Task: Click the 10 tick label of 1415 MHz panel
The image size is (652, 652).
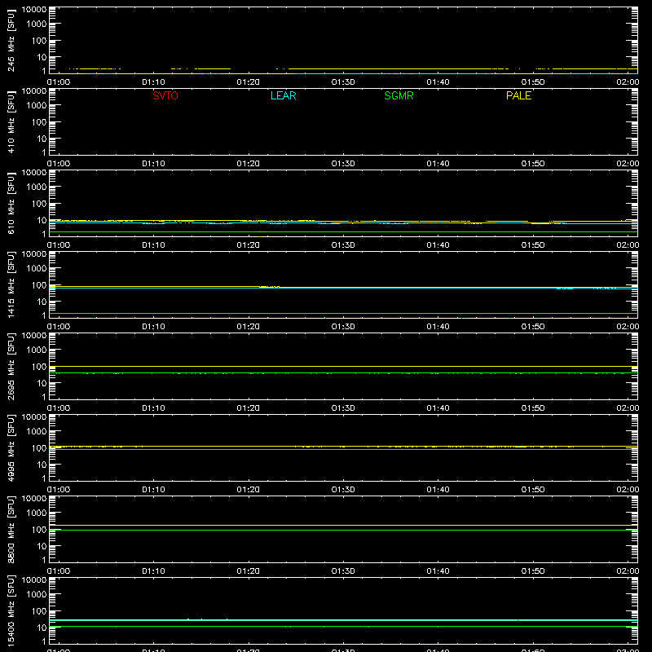Action: [x=42, y=302]
